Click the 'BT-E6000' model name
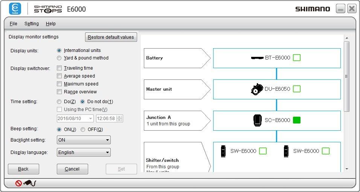This screenshot has height=192, width=360. coord(278,58)
